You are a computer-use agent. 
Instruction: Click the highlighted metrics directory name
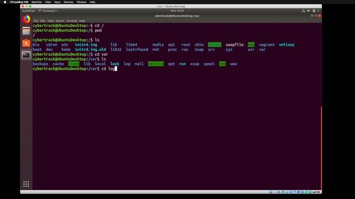click(156, 64)
